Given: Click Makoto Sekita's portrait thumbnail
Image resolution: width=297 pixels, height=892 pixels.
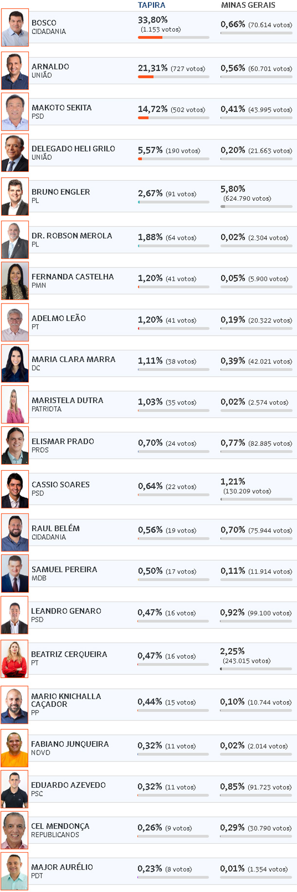Looking at the screenshot, I should click(15, 112).
